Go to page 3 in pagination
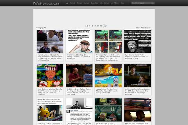This screenshot has height=125, width=188. point(89,26)
